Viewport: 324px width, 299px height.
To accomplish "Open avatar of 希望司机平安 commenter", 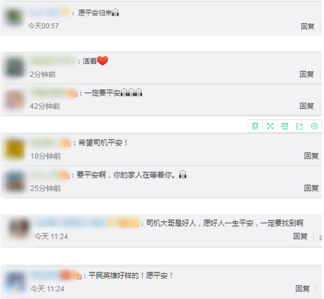I will (x=14, y=149).
